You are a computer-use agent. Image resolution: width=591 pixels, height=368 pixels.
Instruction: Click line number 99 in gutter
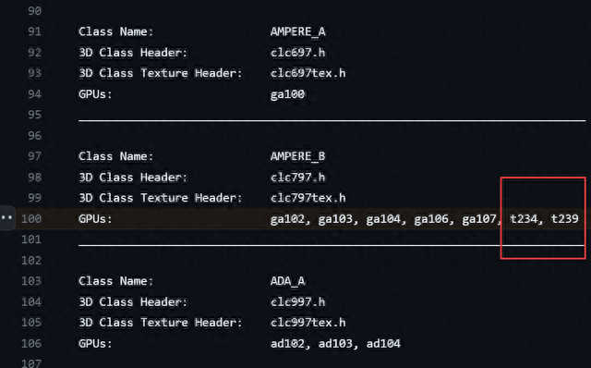35,198
